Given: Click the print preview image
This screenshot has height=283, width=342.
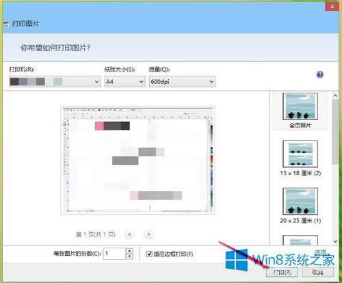Looking at the screenshot, I should (x=137, y=160).
